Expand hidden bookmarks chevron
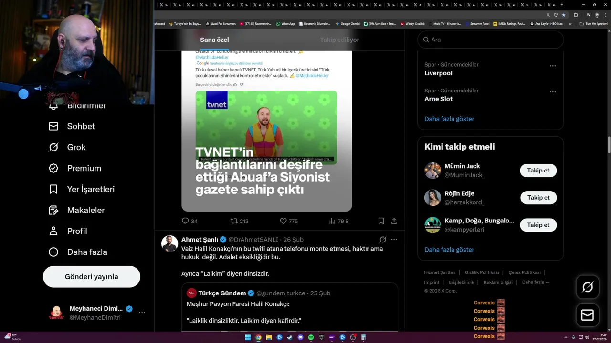 (x=570, y=23)
